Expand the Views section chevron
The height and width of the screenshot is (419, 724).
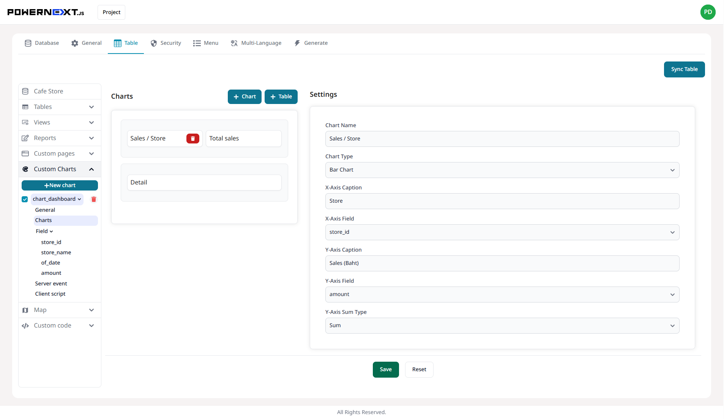(x=91, y=123)
